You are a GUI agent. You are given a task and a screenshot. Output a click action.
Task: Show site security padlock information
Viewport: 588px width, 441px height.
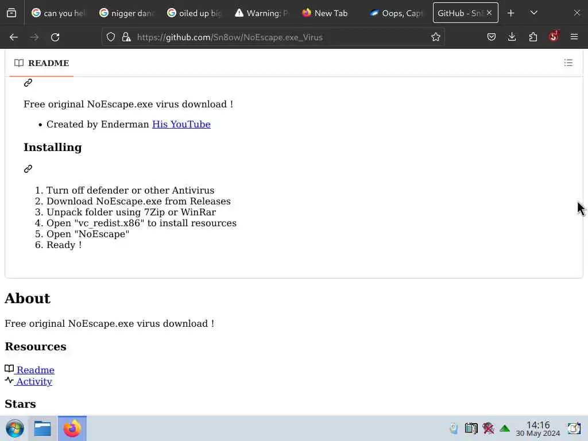coord(126,37)
